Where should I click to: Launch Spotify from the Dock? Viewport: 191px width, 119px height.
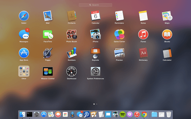coord(123,114)
